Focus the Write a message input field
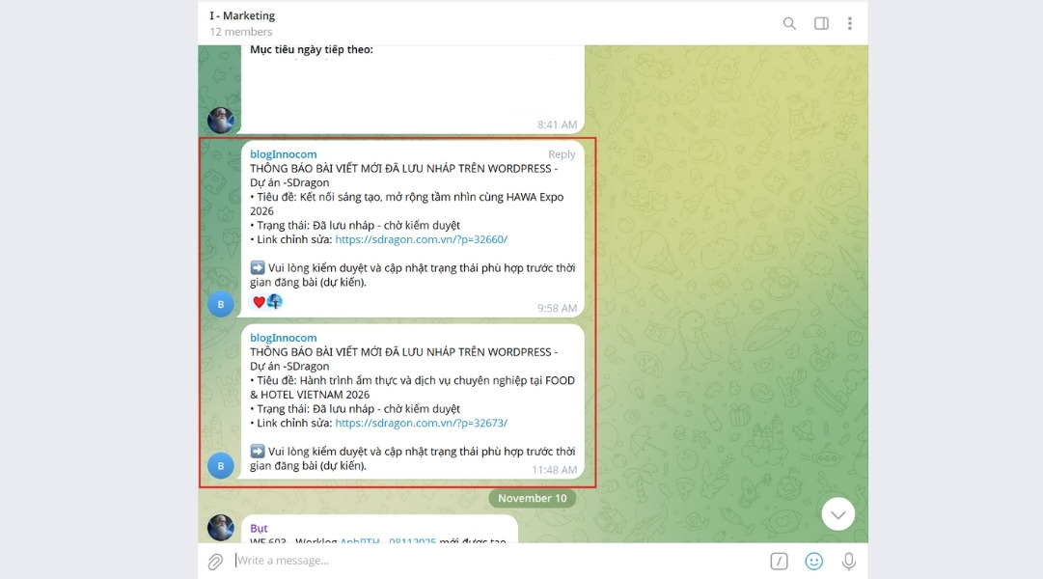 tap(386, 561)
